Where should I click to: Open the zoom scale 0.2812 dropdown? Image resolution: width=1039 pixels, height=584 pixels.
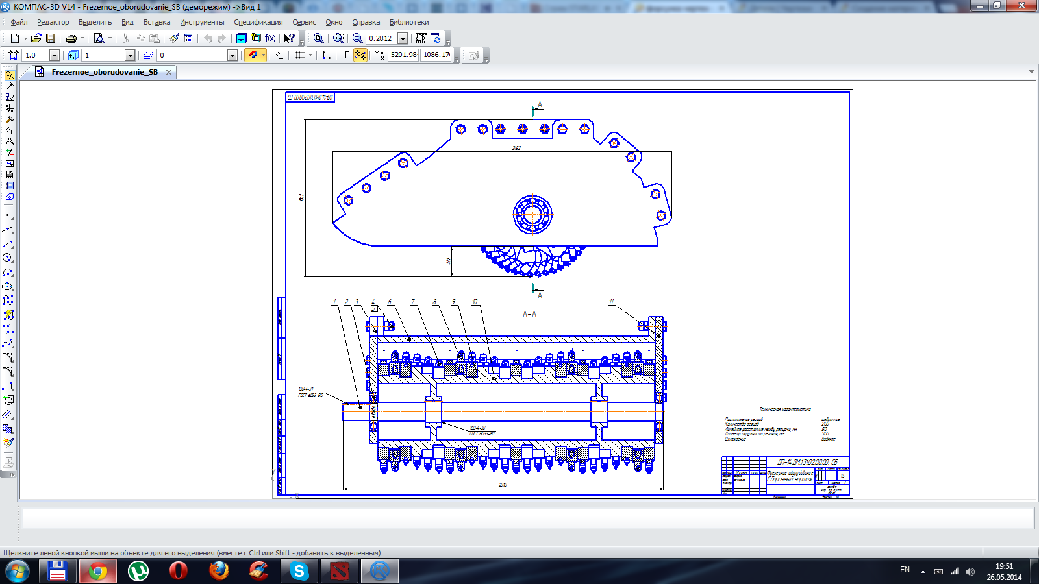(x=403, y=38)
